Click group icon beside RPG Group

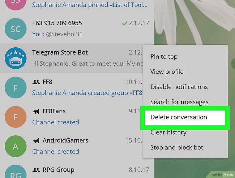[36, 170]
